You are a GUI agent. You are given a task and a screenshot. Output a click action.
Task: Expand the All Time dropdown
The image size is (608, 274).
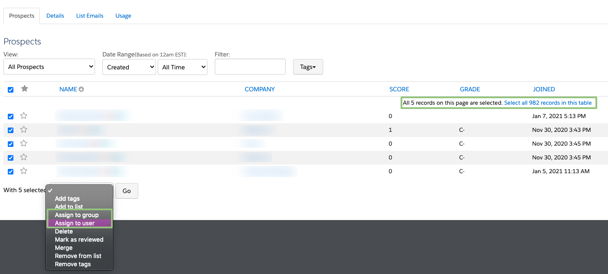click(182, 67)
